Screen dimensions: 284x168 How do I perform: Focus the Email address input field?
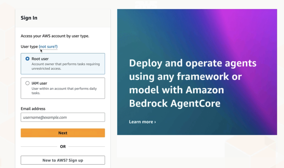(63, 117)
